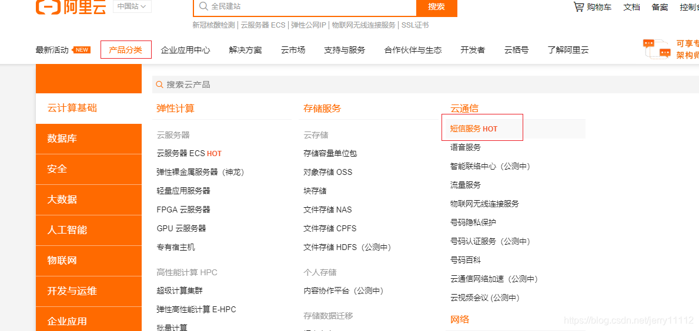Click the 物联网无线连接服务 hot search link

(364, 25)
